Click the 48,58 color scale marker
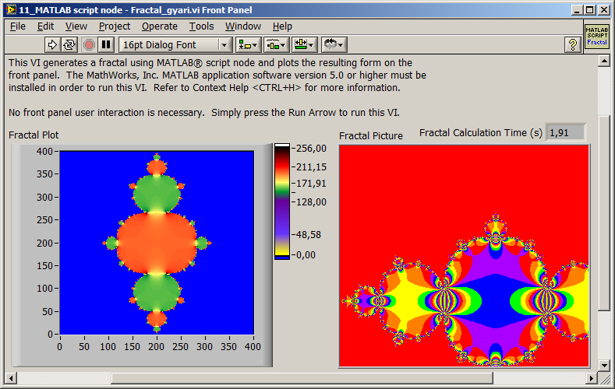 (309, 235)
